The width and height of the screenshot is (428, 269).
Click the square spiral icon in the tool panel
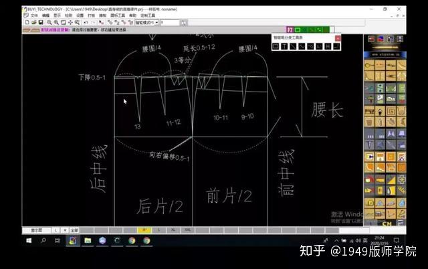pos(391,111)
